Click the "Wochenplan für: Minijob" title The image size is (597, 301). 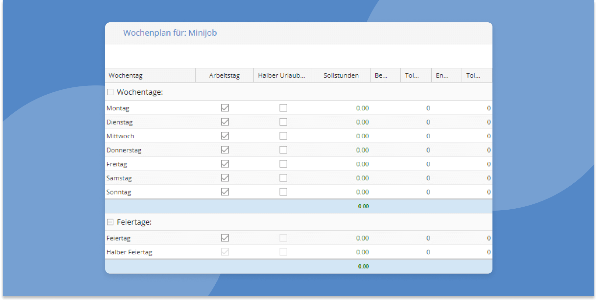point(170,33)
